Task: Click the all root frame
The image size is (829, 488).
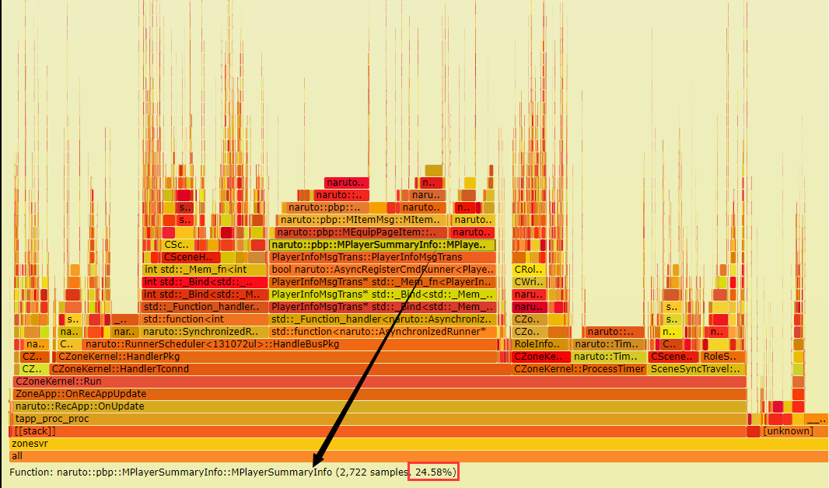Action: [x=418, y=456]
